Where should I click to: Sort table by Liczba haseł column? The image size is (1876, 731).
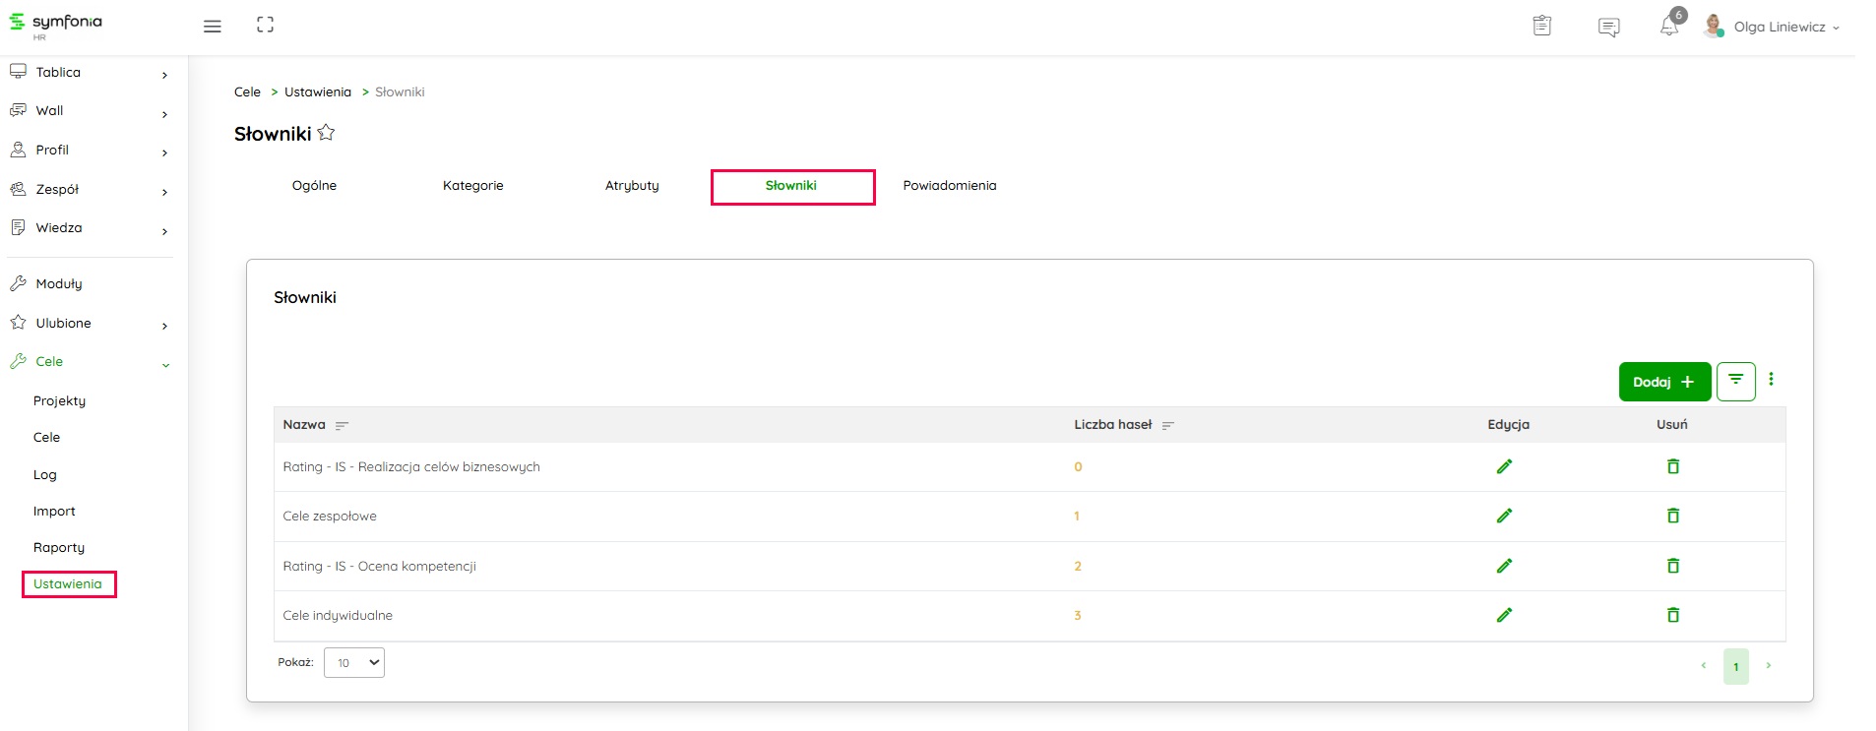coord(1167,426)
